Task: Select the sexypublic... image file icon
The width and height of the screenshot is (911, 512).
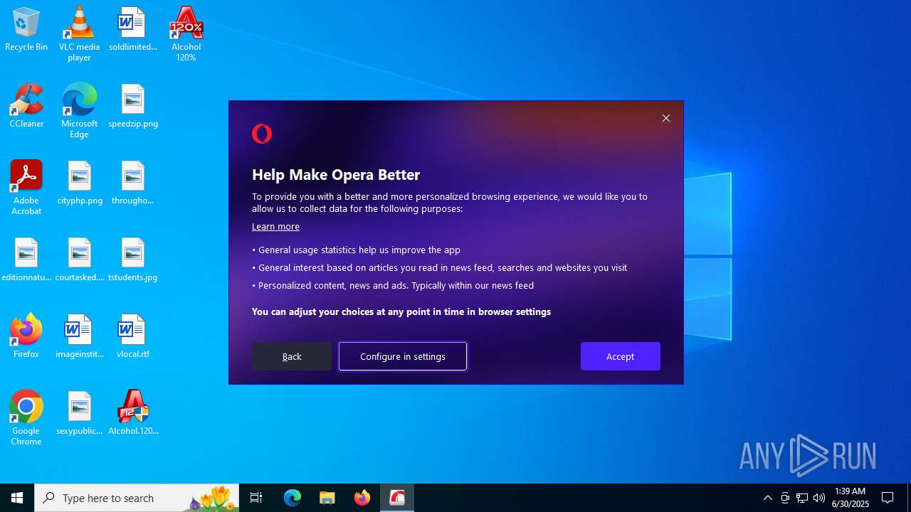Action: coord(79,413)
